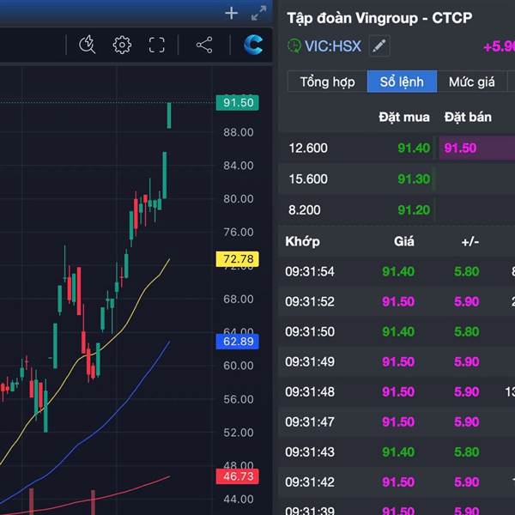The height and width of the screenshot is (515, 515).
Task: Select the trade row at 09:31:42
Action: coord(397,482)
